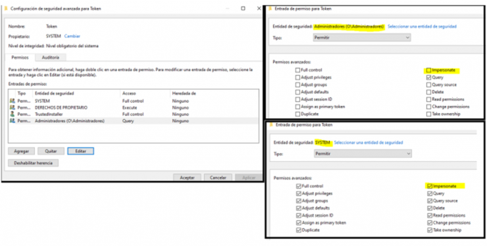Tick Take ownership for Administradores
This screenshot has height=246, width=487.
(428, 114)
